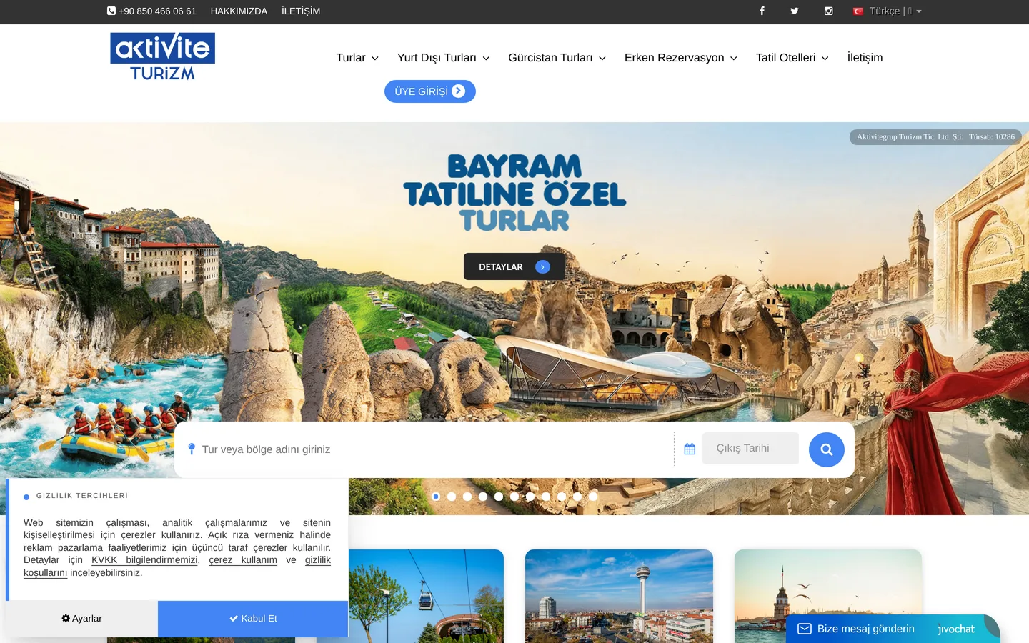Click the ÜYE GİRİŞİ button
This screenshot has height=643, width=1029.
pos(430,91)
